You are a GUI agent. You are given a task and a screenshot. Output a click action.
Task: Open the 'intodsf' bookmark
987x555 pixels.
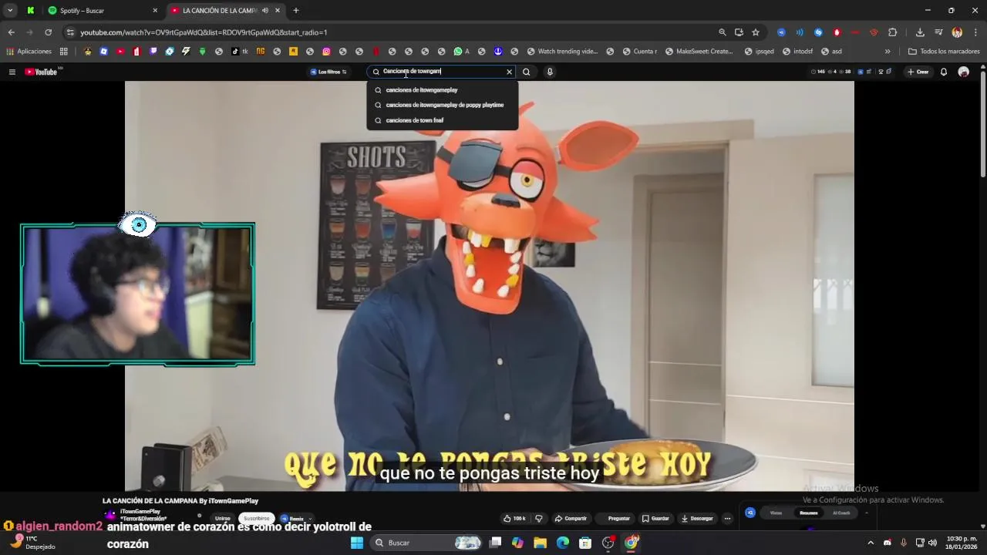point(797,52)
